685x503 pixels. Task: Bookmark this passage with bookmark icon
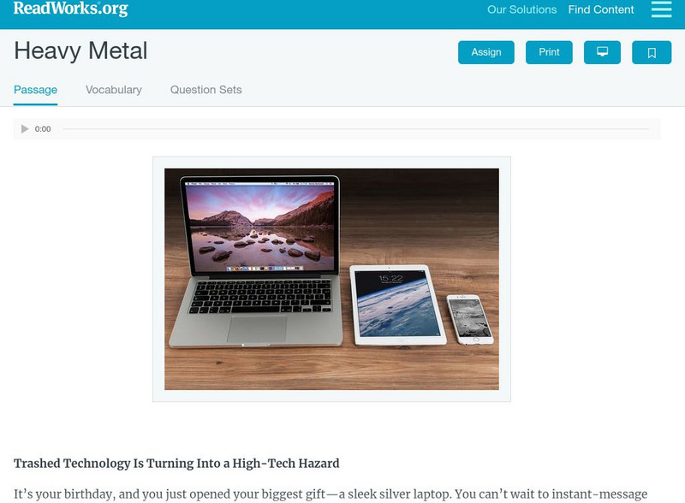[x=652, y=52]
